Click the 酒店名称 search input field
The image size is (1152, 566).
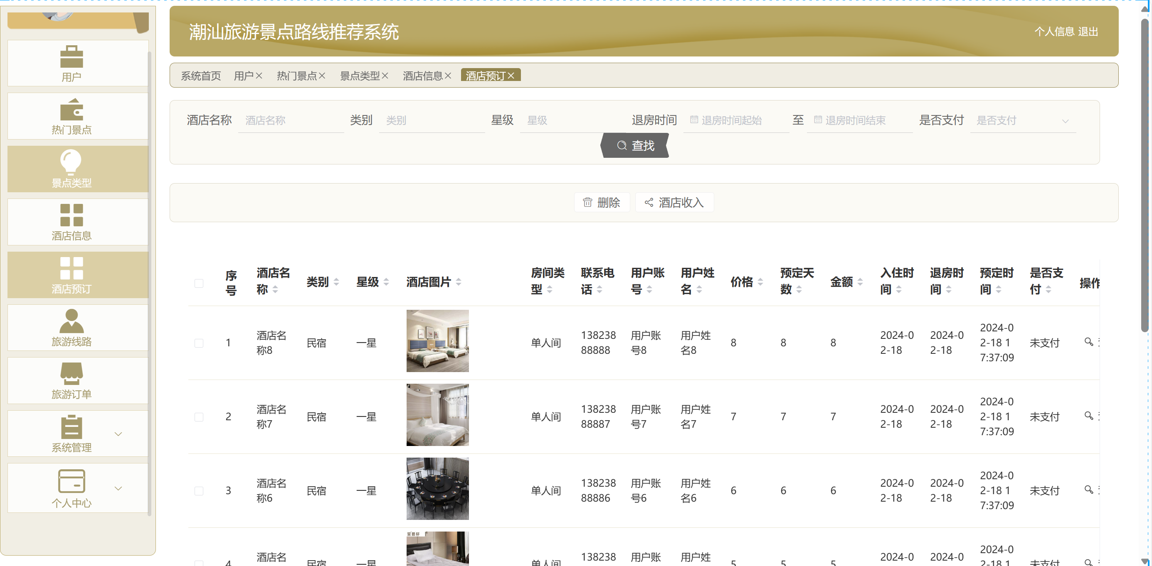tap(291, 120)
